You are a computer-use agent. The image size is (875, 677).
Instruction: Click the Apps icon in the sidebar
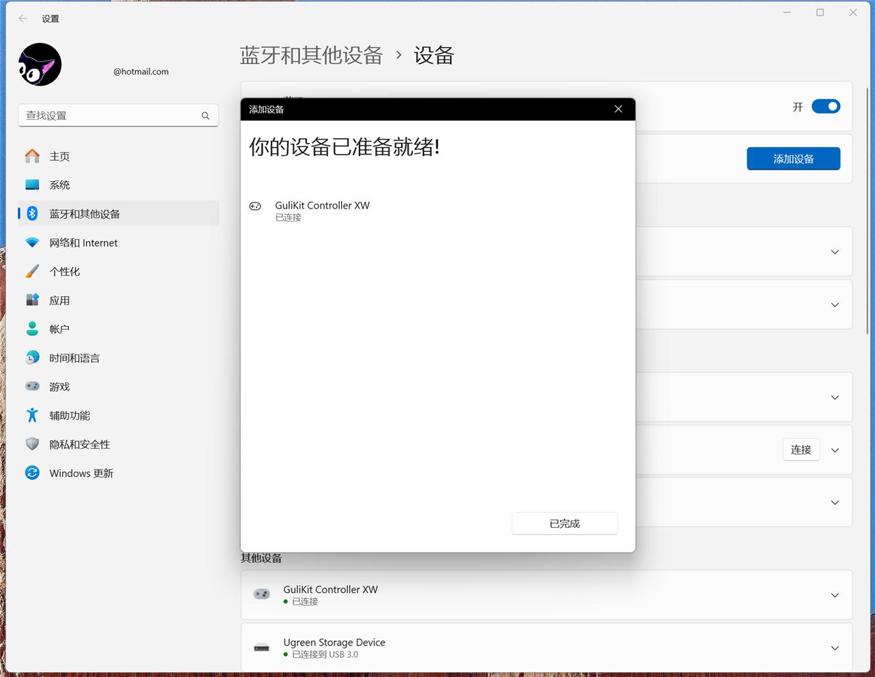[32, 300]
